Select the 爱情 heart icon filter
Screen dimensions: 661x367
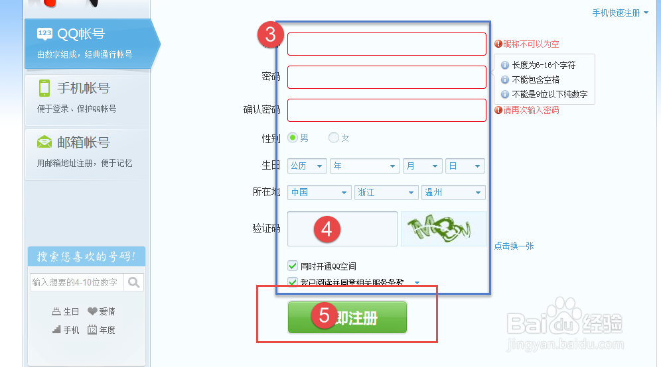pos(92,311)
